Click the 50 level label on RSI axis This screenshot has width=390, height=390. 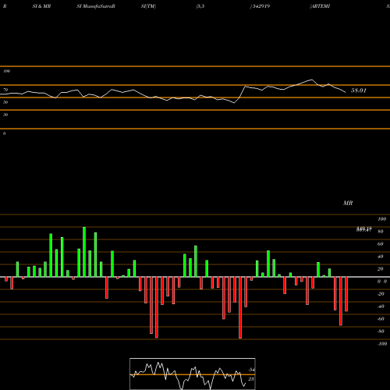click(x=5, y=102)
